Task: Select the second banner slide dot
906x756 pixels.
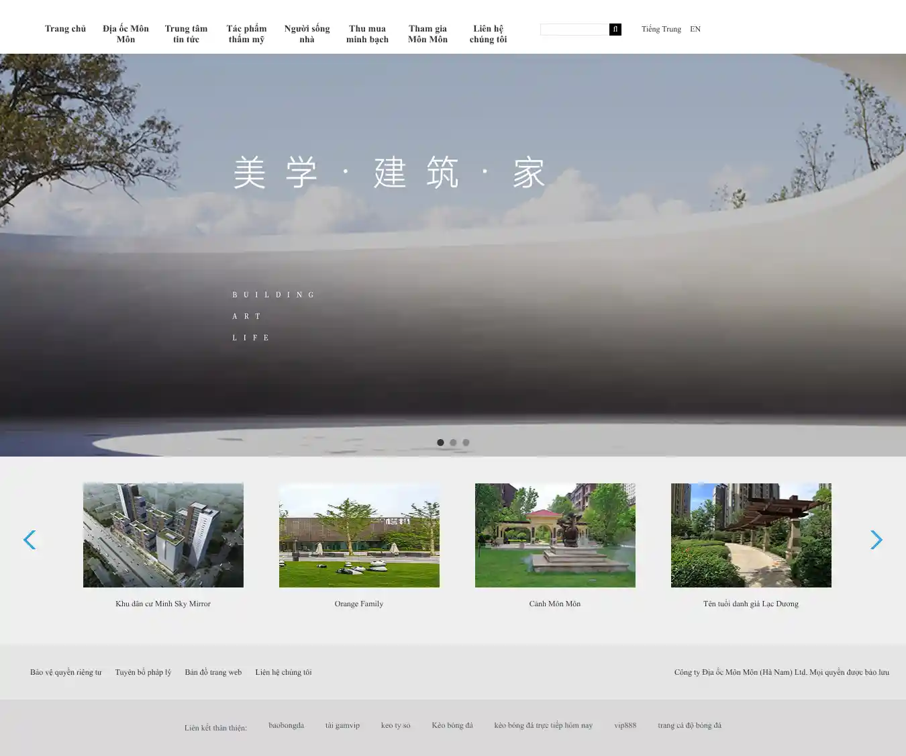Action: (x=453, y=442)
